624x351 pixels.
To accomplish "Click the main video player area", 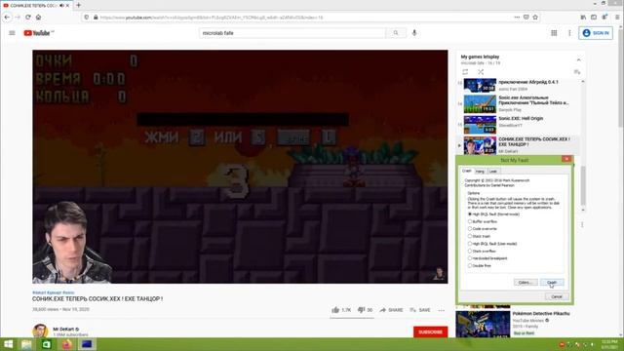I will (x=240, y=167).
